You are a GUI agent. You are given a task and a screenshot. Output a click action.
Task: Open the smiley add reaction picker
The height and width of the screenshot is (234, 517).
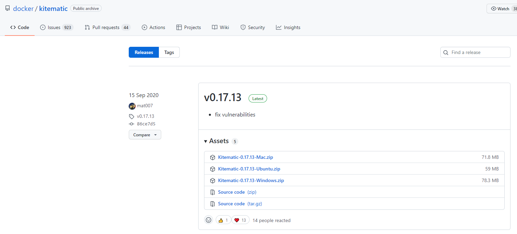(209, 220)
